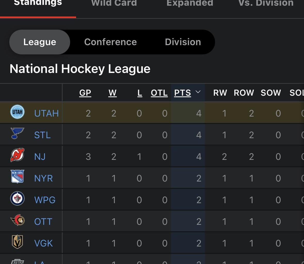The height and width of the screenshot is (264, 304).
Task: Toggle the PTS sort order chevron
Action: (198, 92)
